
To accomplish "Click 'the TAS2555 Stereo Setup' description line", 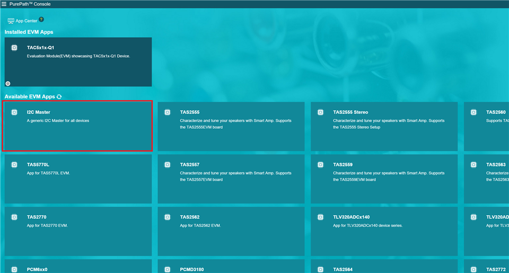I will click(x=356, y=127).
